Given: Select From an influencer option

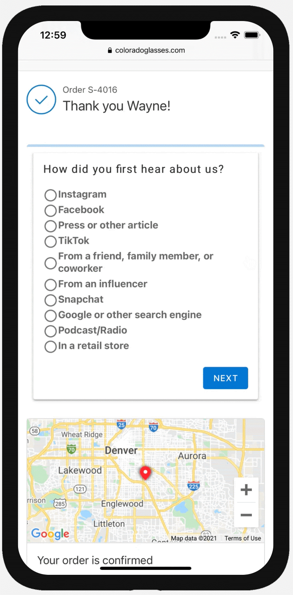Looking at the screenshot, I should [50, 285].
